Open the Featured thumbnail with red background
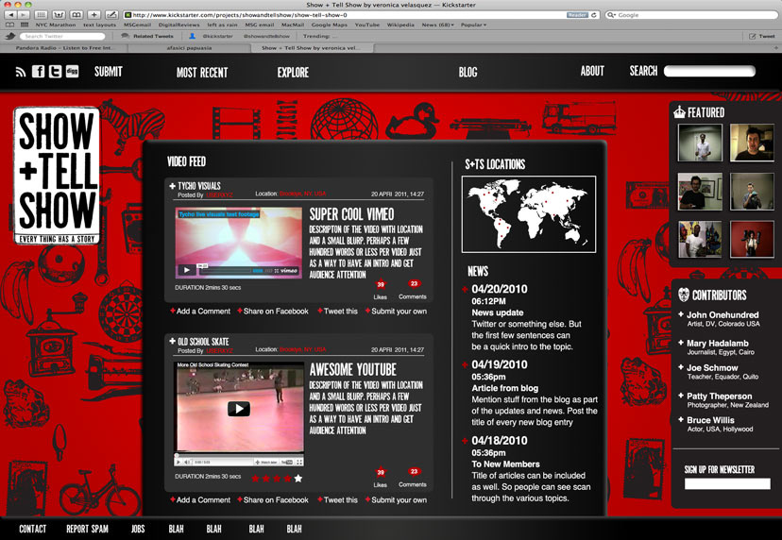Screen dimensions: 782x540 tap(752, 240)
